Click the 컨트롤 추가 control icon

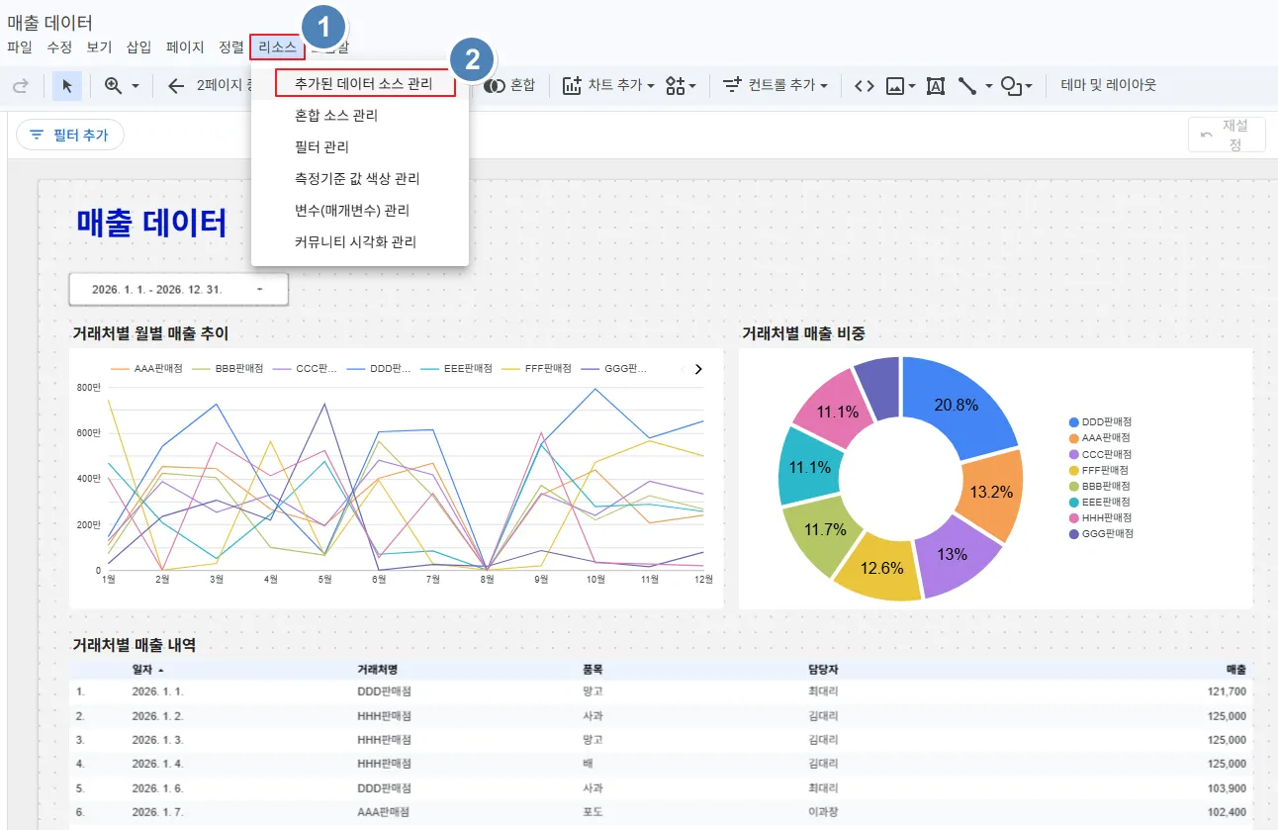pyautogui.click(x=732, y=86)
